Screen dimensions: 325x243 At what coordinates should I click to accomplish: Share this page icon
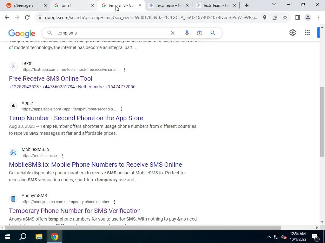(275, 18)
